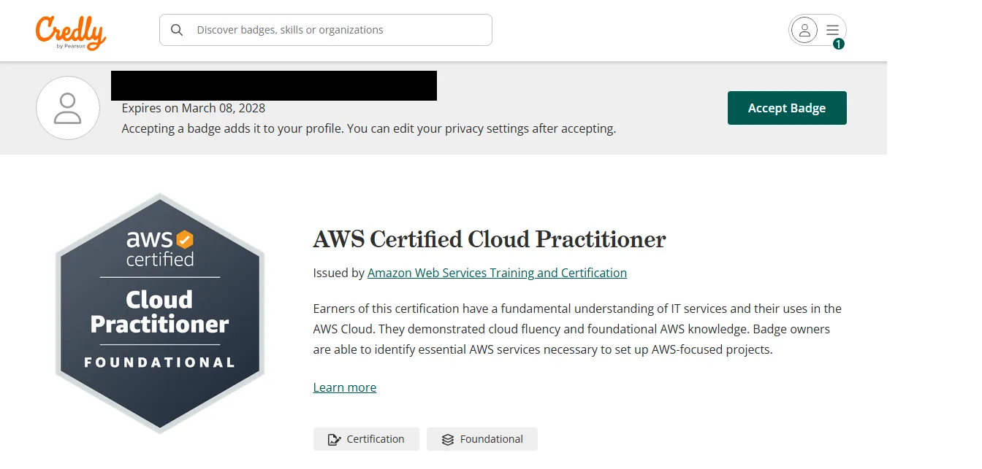Screen dimensions: 982x469
Task: Open the hamburger menu
Action: pyautogui.click(x=833, y=30)
